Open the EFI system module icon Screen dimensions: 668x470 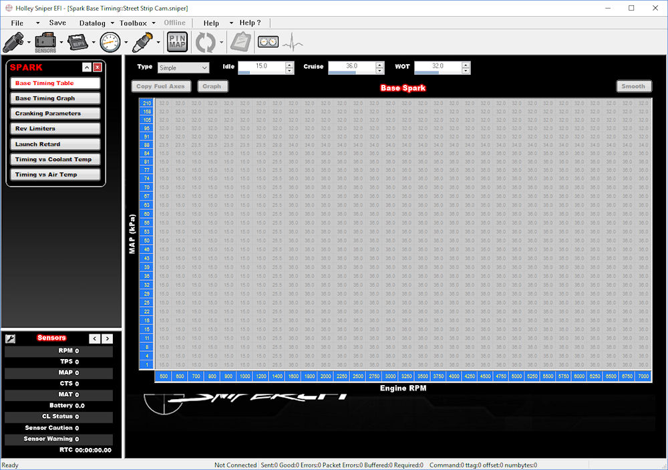tap(77, 42)
